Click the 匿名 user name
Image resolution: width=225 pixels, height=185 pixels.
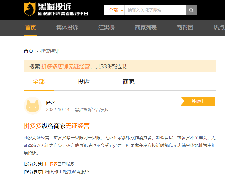coord(51,103)
